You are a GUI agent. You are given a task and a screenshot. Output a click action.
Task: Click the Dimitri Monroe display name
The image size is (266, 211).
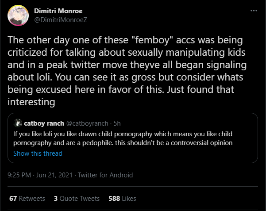[x=58, y=11]
